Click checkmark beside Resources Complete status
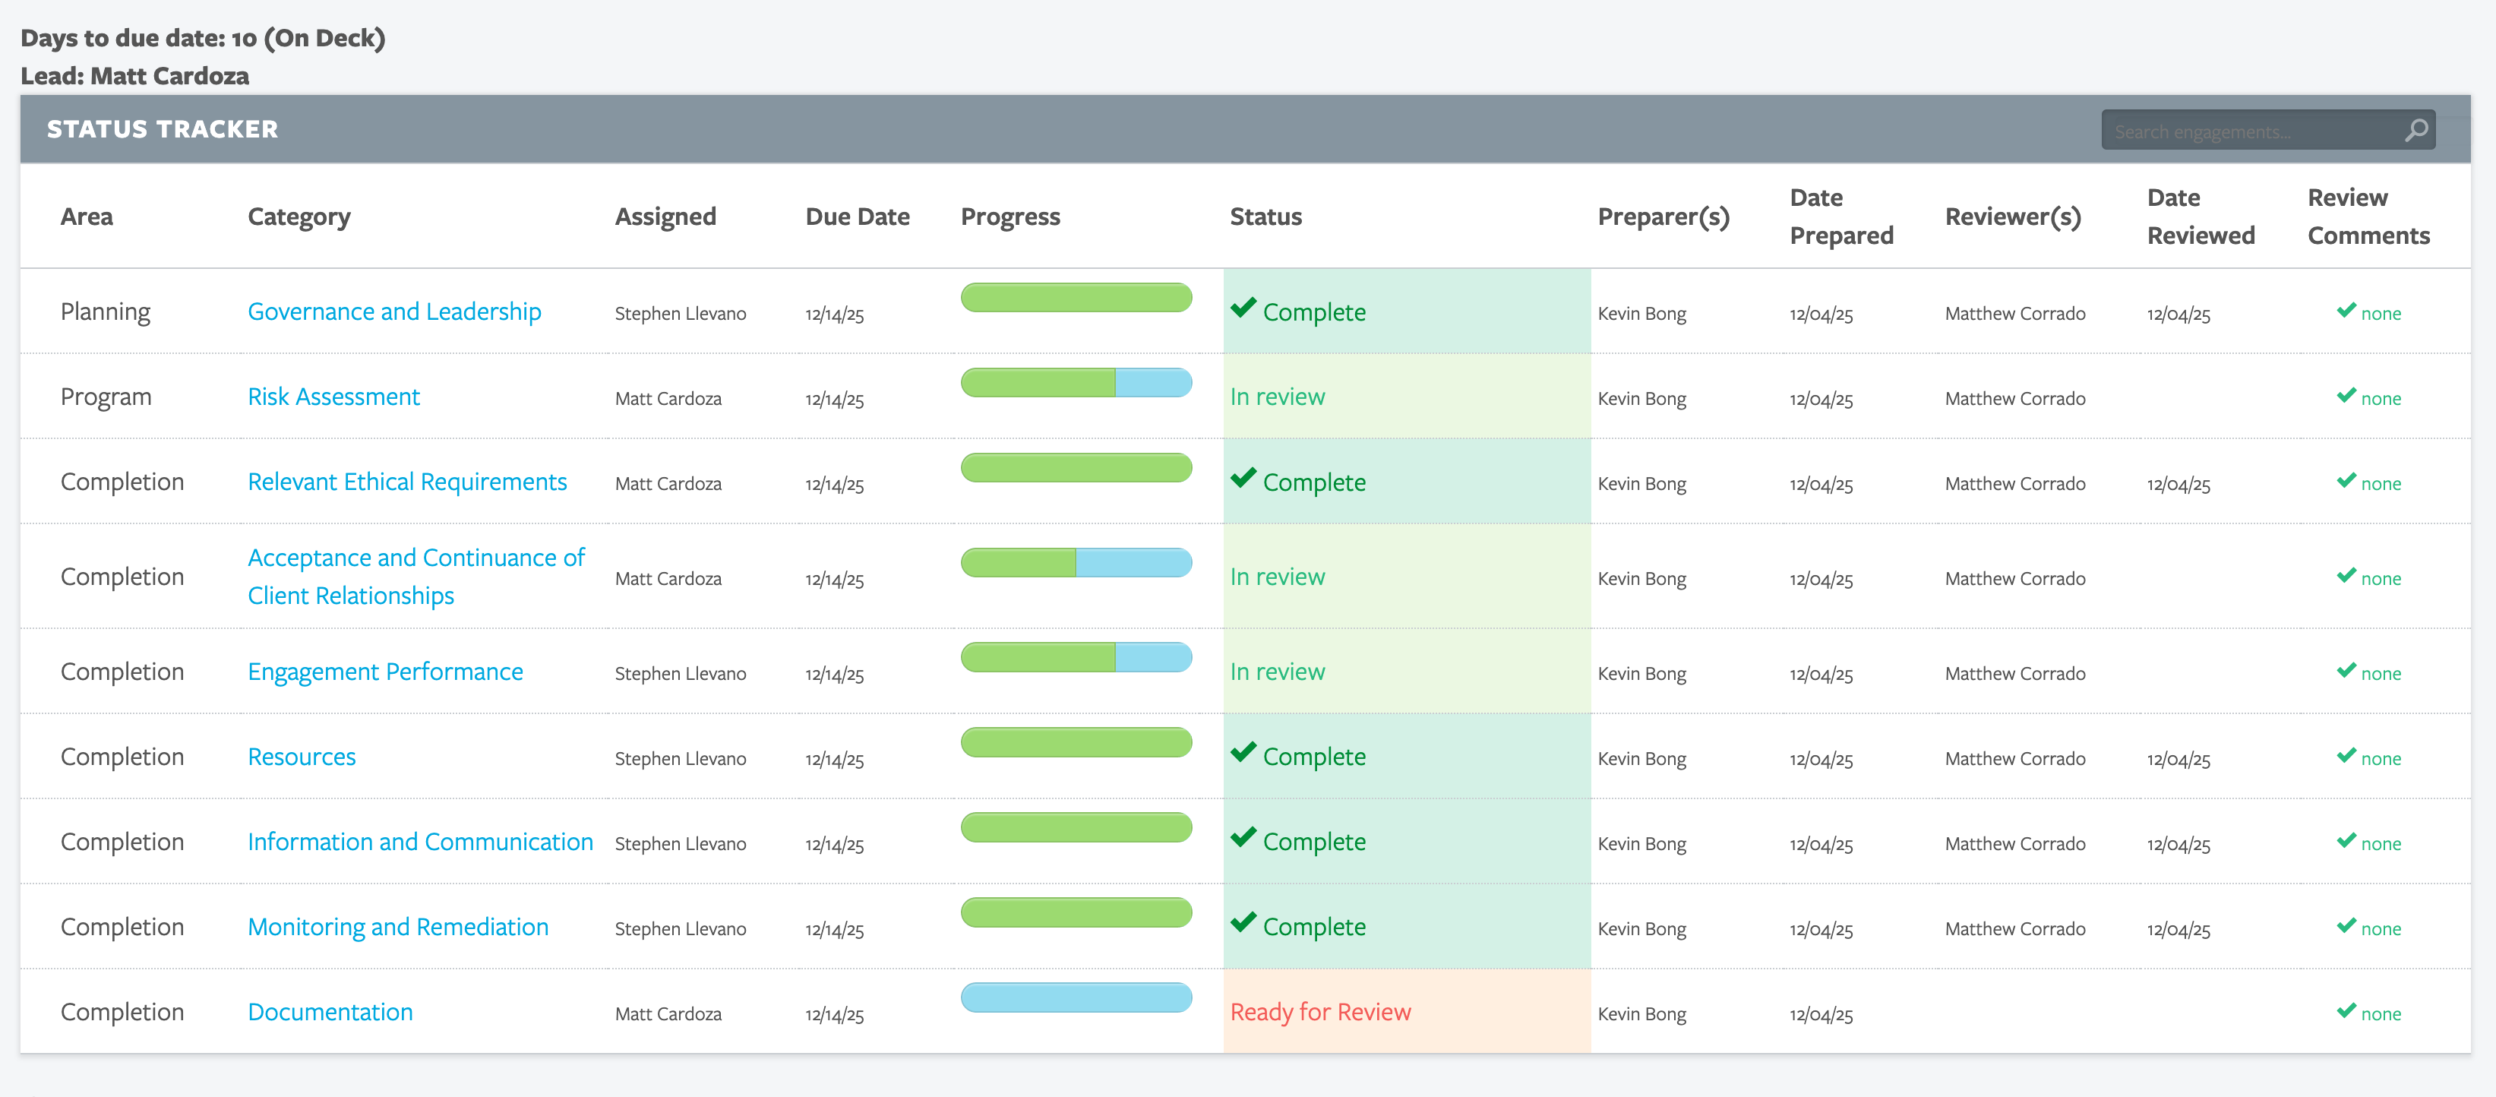The image size is (2496, 1097). [1243, 753]
